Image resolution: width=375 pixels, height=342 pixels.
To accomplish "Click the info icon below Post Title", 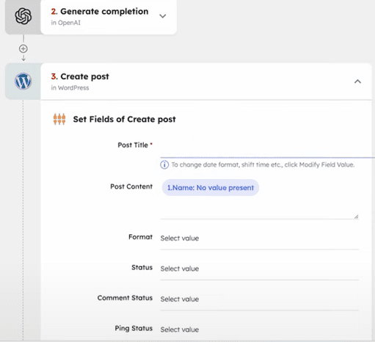I will (x=164, y=164).
